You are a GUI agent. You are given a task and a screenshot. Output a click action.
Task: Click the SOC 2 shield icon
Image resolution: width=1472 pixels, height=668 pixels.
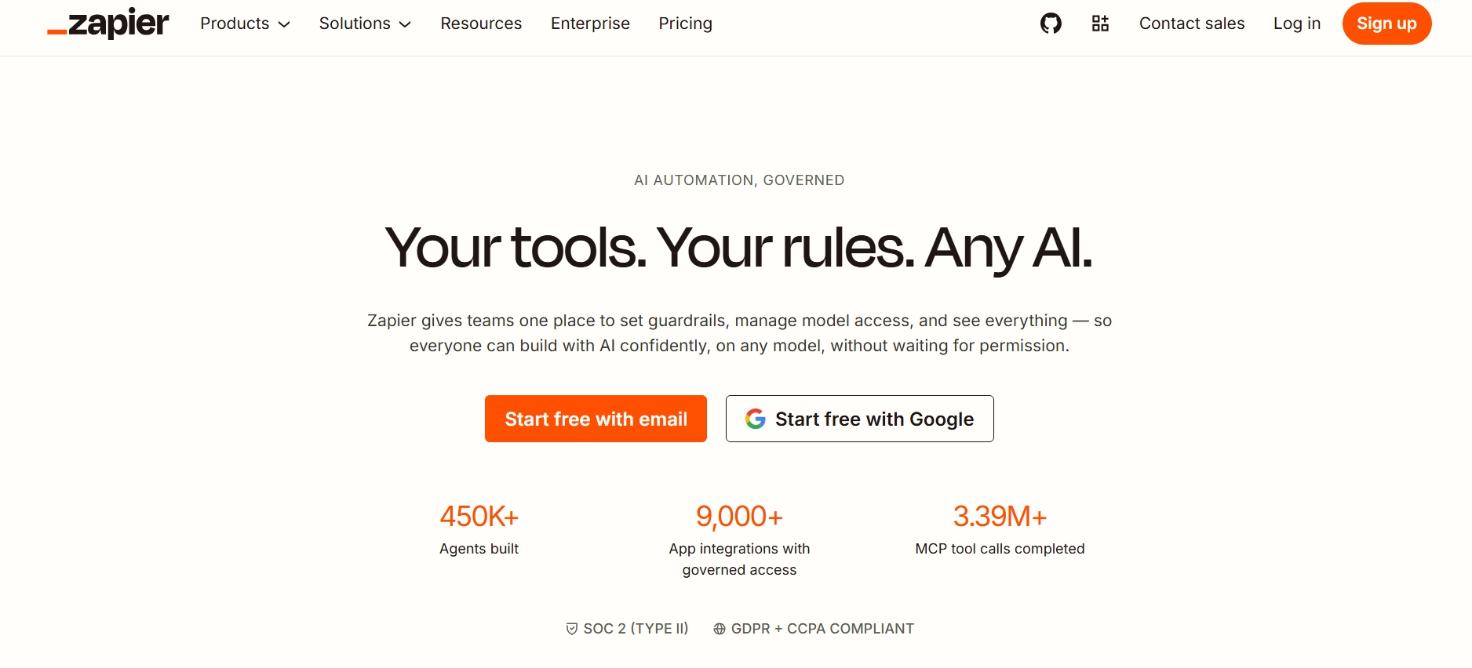[572, 629]
